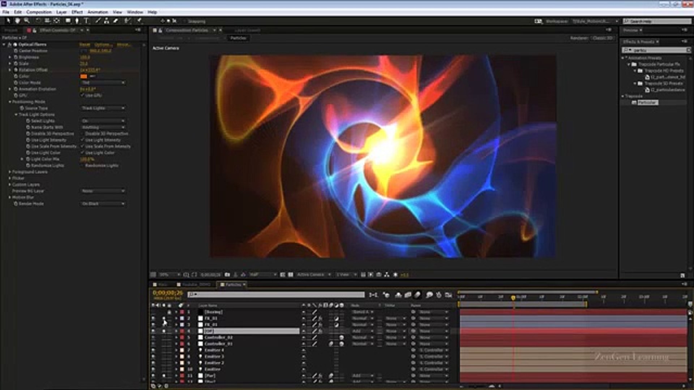Expand the Brightness property

coord(10,57)
